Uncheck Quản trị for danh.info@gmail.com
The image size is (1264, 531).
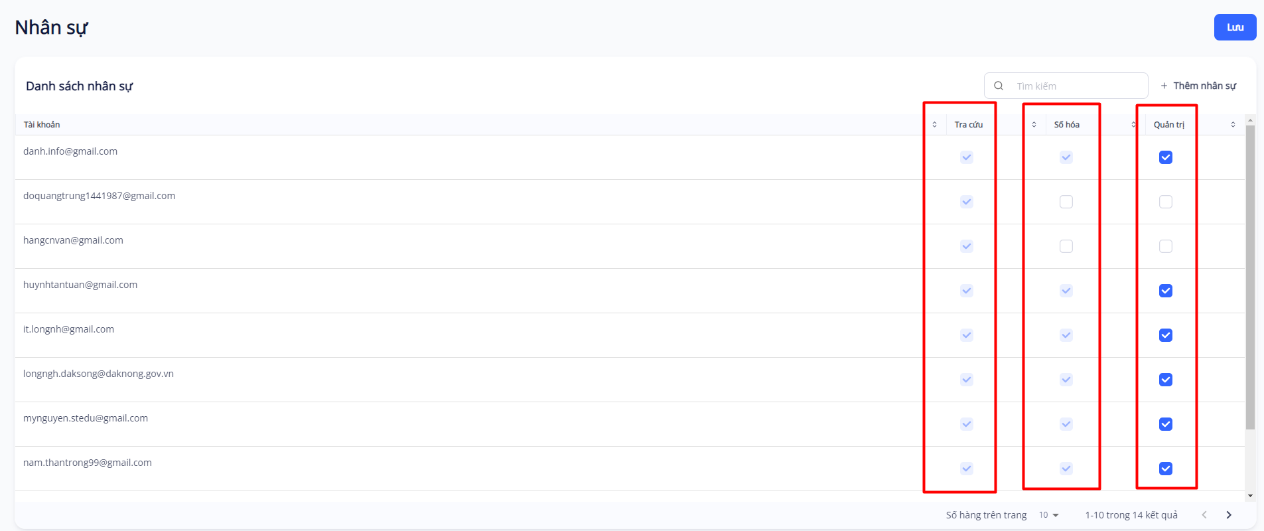point(1166,157)
